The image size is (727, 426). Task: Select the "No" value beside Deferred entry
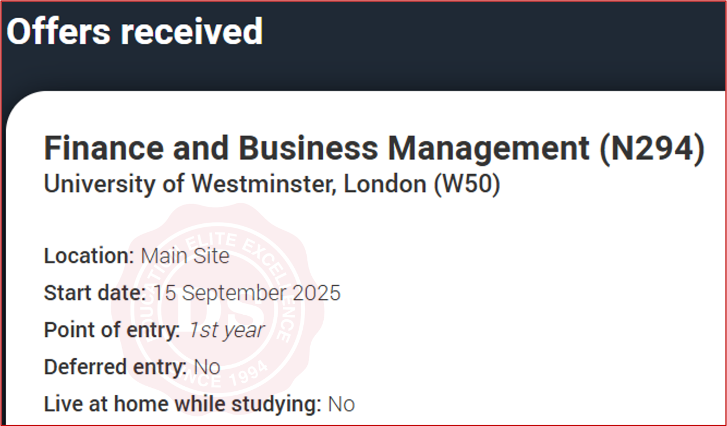point(207,367)
